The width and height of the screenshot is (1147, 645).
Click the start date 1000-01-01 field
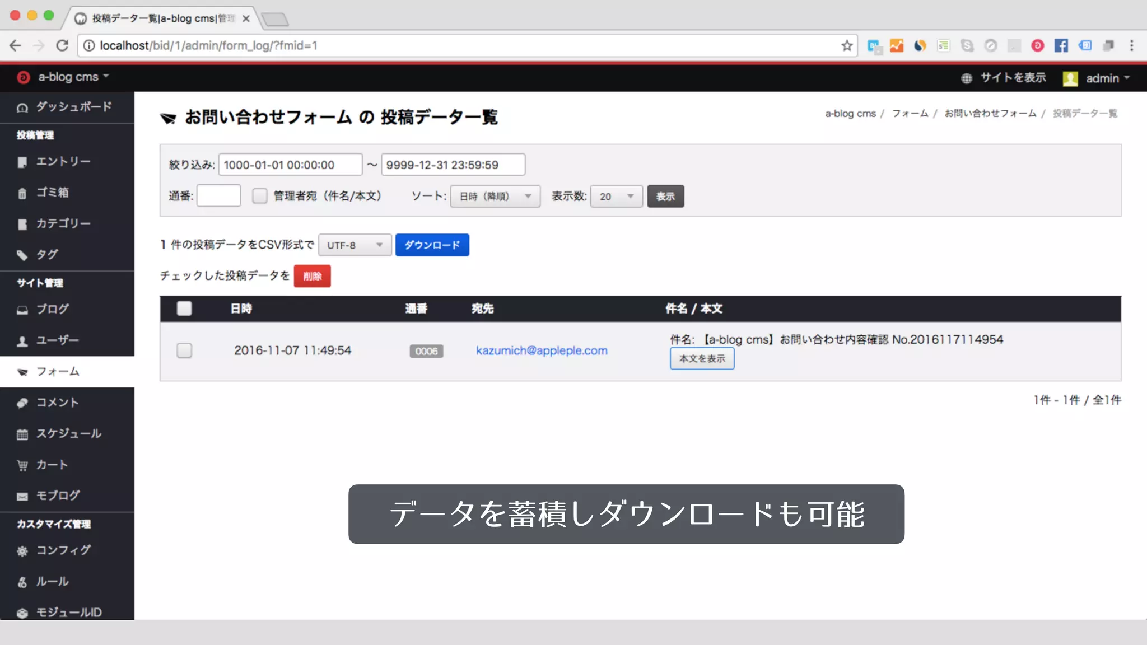tap(290, 165)
